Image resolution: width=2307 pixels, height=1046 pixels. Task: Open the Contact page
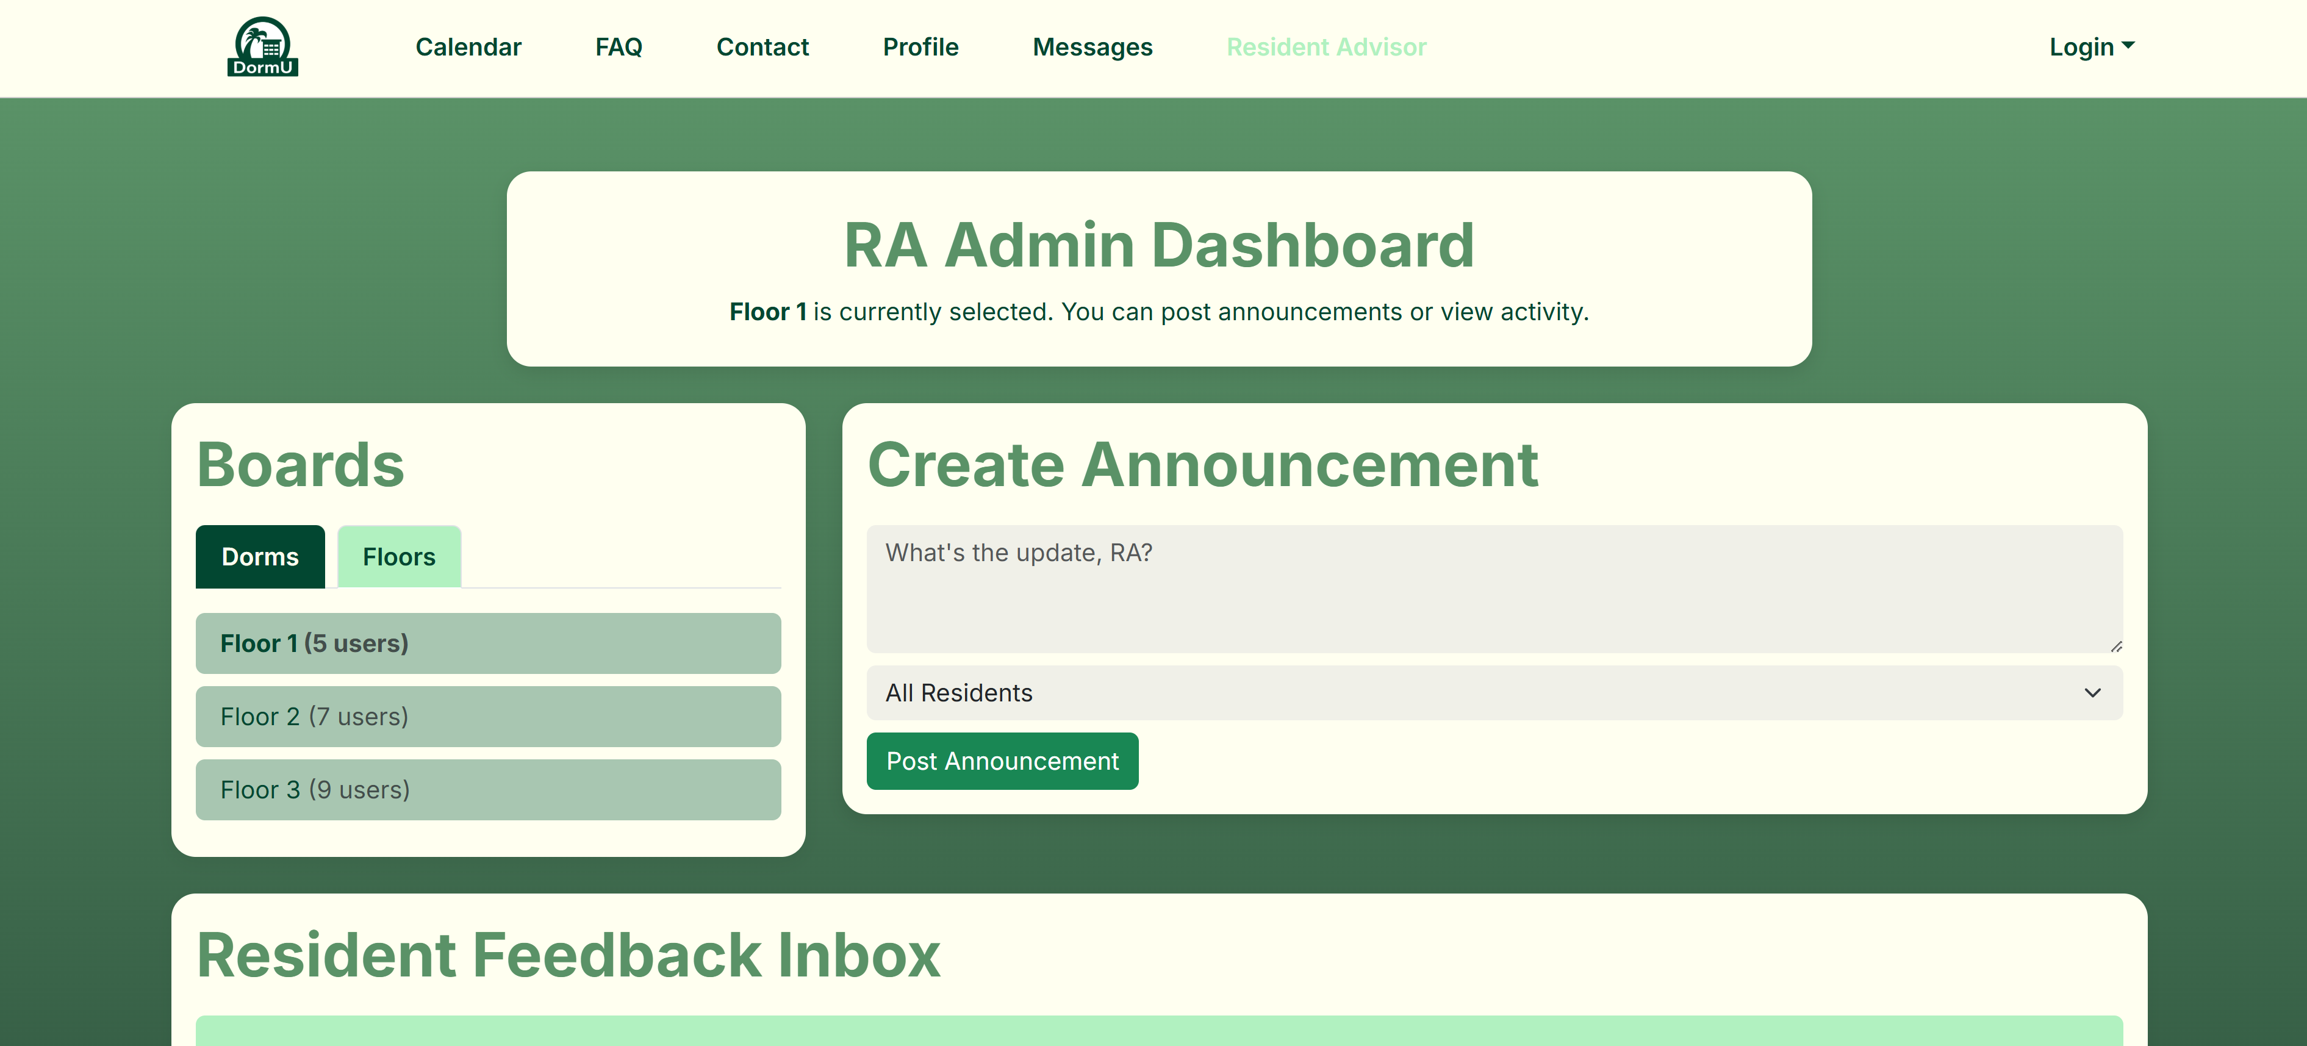point(762,46)
